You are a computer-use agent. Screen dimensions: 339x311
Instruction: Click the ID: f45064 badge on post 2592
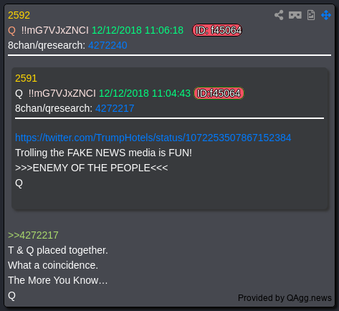(217, 30)
